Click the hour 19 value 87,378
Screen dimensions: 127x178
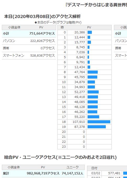80,127
